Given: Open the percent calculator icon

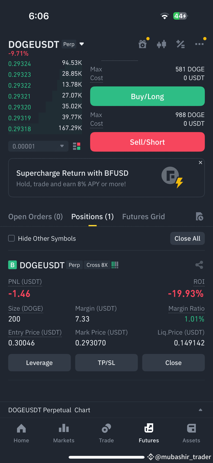Looking at the screenshot, I should [x=180, y=44].
